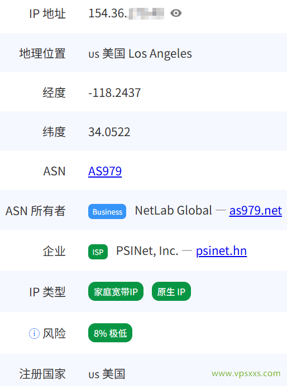Click the 'ASN 所有者' label
This screenshot has height=386, width=287.
click(x=36, y=211)
